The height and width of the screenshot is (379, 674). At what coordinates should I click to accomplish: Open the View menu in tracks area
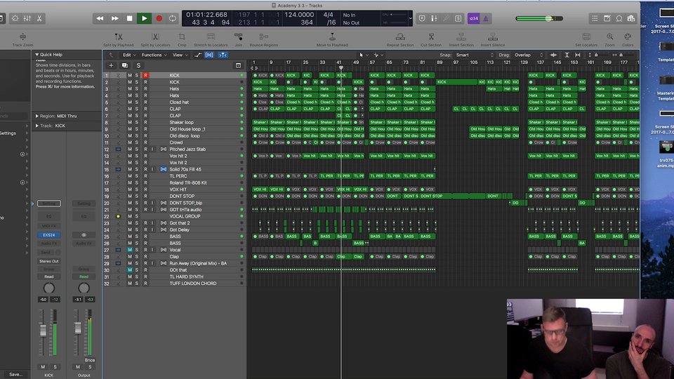(x=180, y=55)
